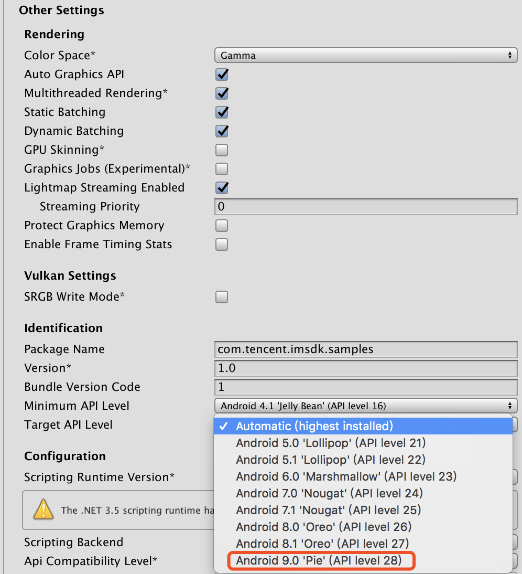522x574 pixels.
Task: Open Minimum API Level dropdown
Action: 365,406
